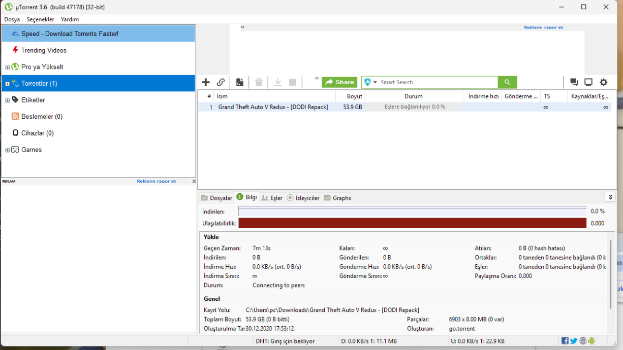Select Torrentler (1) in the sidebar
This screenshot has height=350, width=623.
click(99, 83)
